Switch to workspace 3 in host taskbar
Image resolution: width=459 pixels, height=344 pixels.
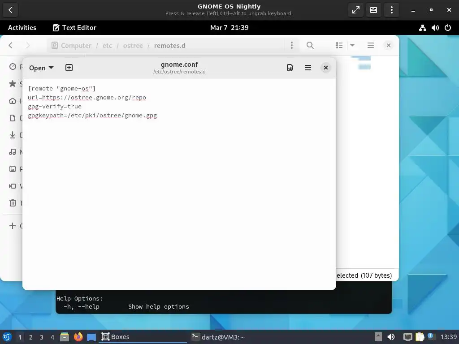coord(42,337)
